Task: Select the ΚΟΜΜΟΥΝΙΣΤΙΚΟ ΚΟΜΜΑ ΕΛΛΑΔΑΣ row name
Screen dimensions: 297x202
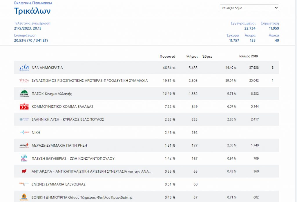Action: click(x=62, y=107)
